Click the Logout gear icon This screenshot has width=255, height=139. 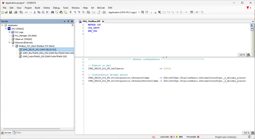(147, 12)
